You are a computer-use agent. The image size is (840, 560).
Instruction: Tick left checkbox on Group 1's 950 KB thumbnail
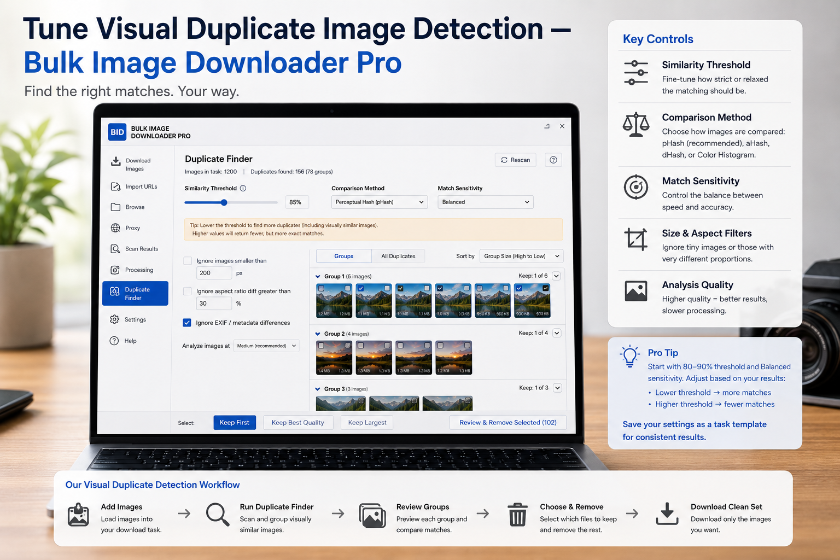point(480,288)
